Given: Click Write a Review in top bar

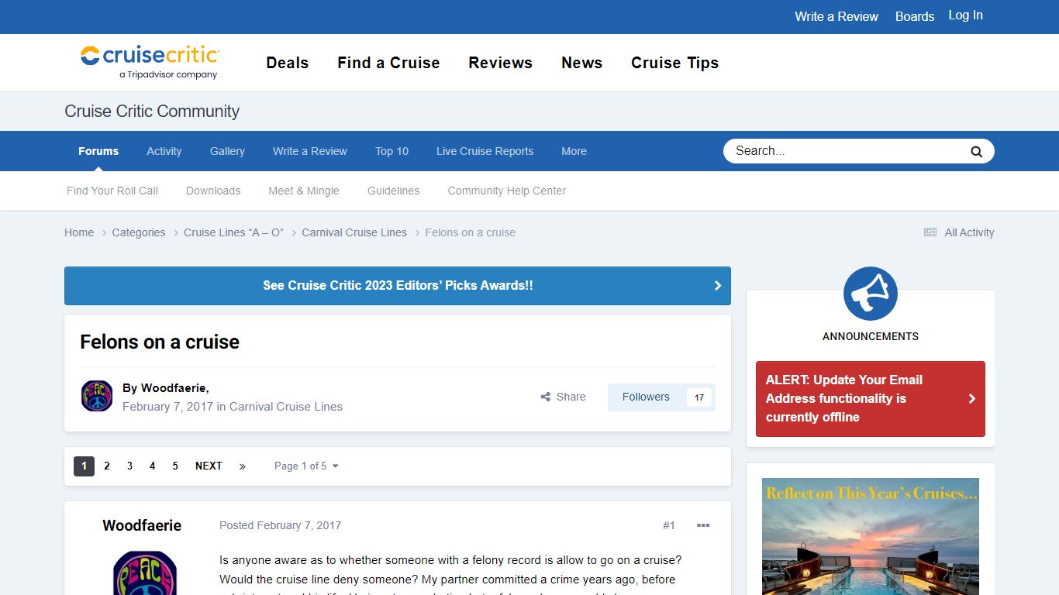Looking at the screenshot, I should tap(837, 16).
